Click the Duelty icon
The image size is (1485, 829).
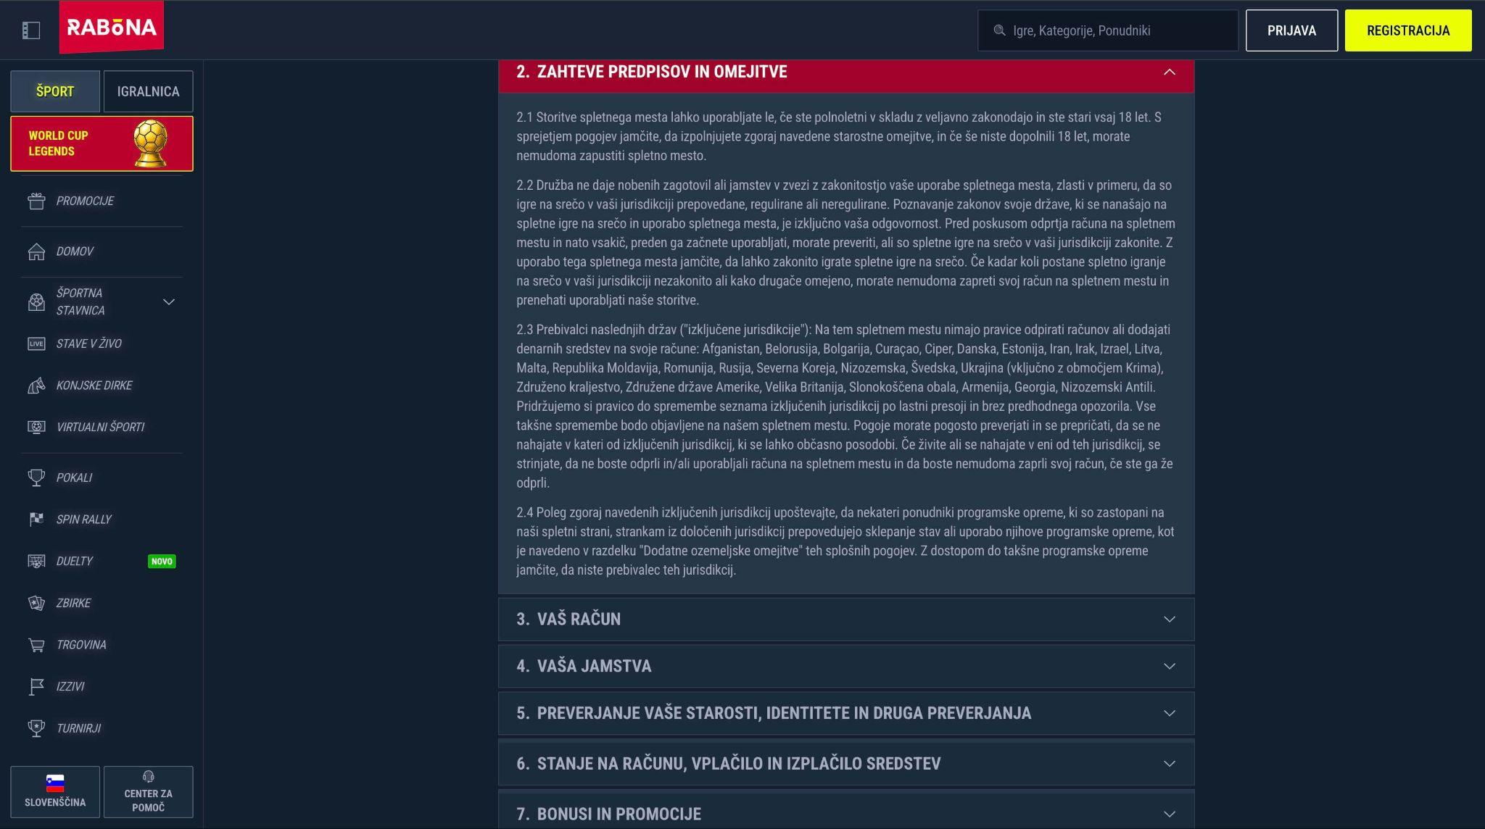pyautogui.click(x=36, y=561)
